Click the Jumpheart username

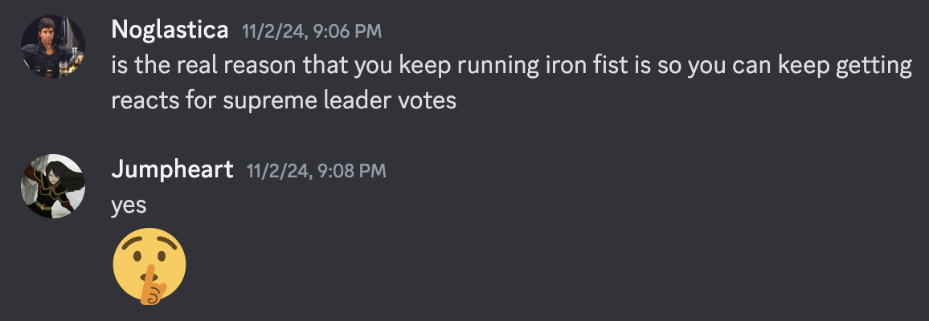click(173, 169)
